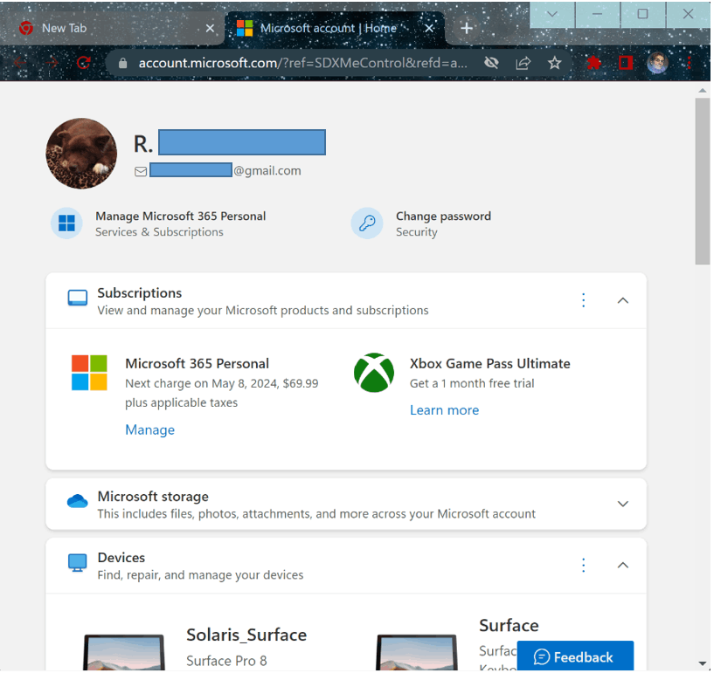Click 'Surface Pro 8' device model text
Image resolution: width=714 pixels, height=673 pixels.
(226, 661)
